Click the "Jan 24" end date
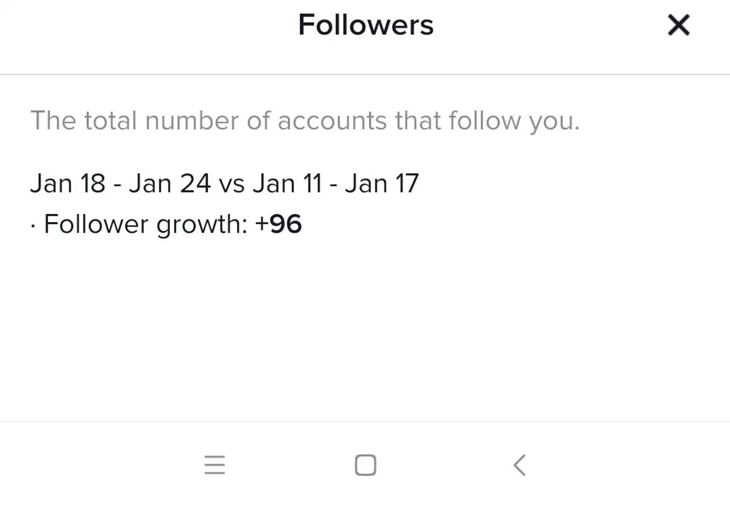The width and height of the screenshot is (730, 509). click(170, 183)
